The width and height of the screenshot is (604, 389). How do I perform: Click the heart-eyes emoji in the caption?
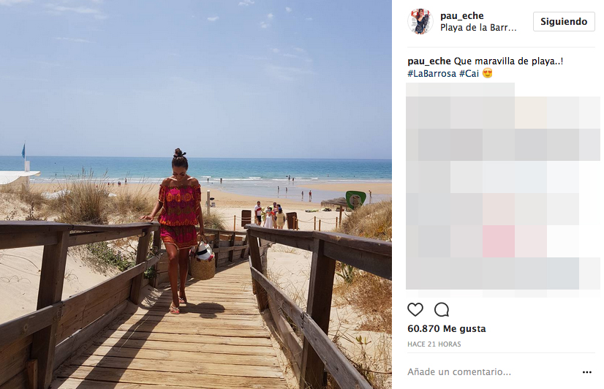coord(487,73)
